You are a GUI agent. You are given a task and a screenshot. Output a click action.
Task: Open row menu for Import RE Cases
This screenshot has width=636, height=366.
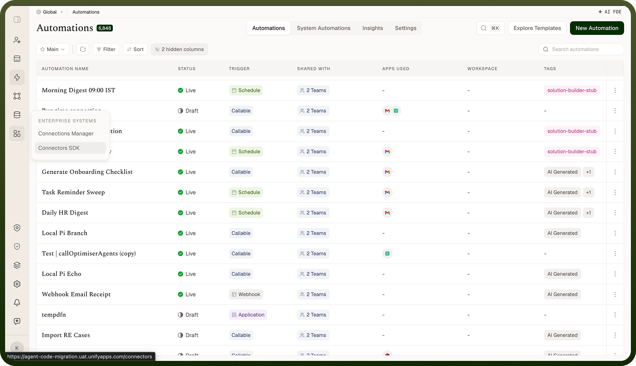coord(615,335)
